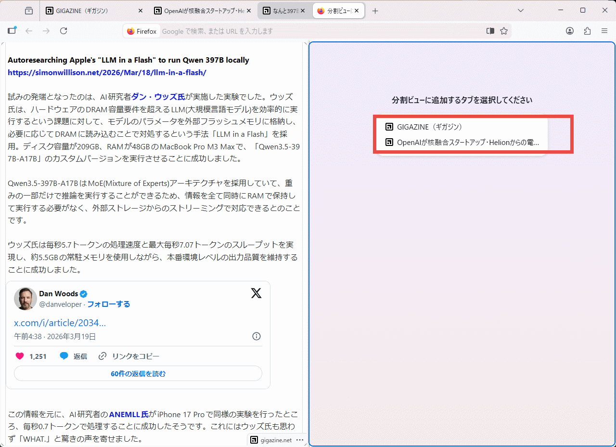Click the heart like icon on the post

(x=20, y=356)
